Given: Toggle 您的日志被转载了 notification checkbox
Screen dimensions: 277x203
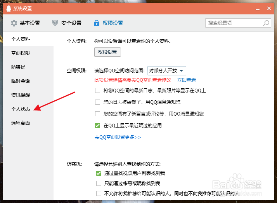Looking at the screenshot, I should coord(97,102).
